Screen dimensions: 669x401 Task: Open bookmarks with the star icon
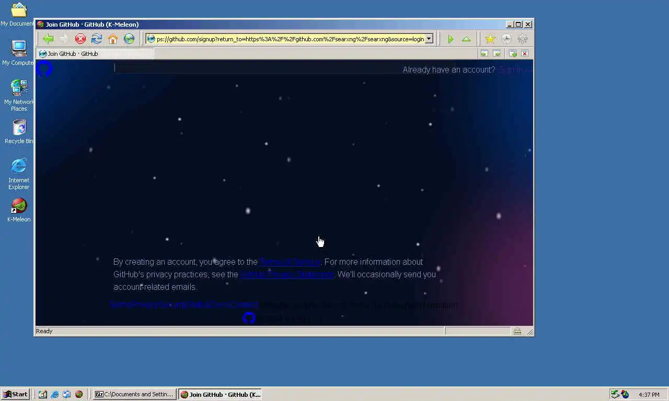(490, 39)
